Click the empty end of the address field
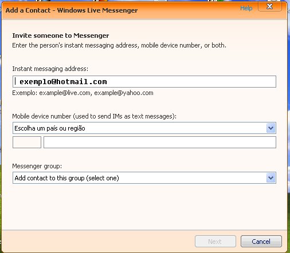Viewport: 290px width, 253px height. pos(191,82)
